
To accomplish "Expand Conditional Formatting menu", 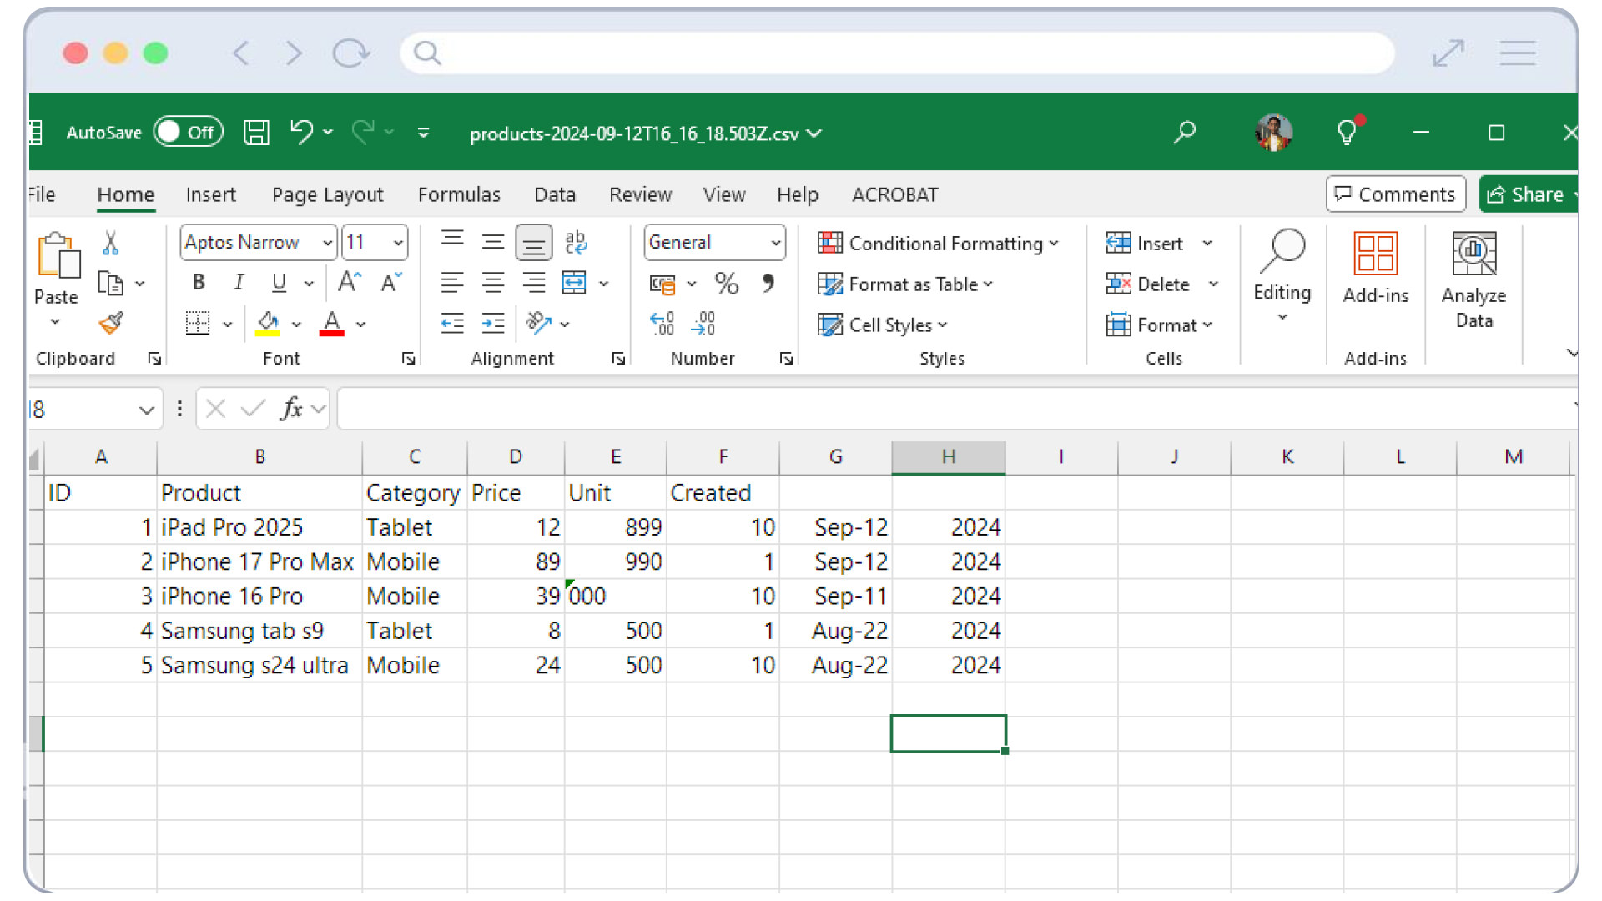I will tap(938, 243).
